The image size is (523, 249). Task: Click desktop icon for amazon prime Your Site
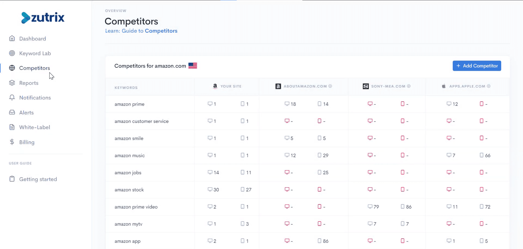click(210, 104)
